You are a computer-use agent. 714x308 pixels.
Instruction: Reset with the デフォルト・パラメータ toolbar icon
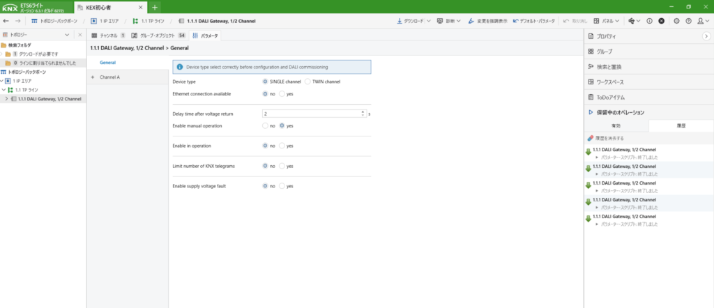[x=515, y=21]
